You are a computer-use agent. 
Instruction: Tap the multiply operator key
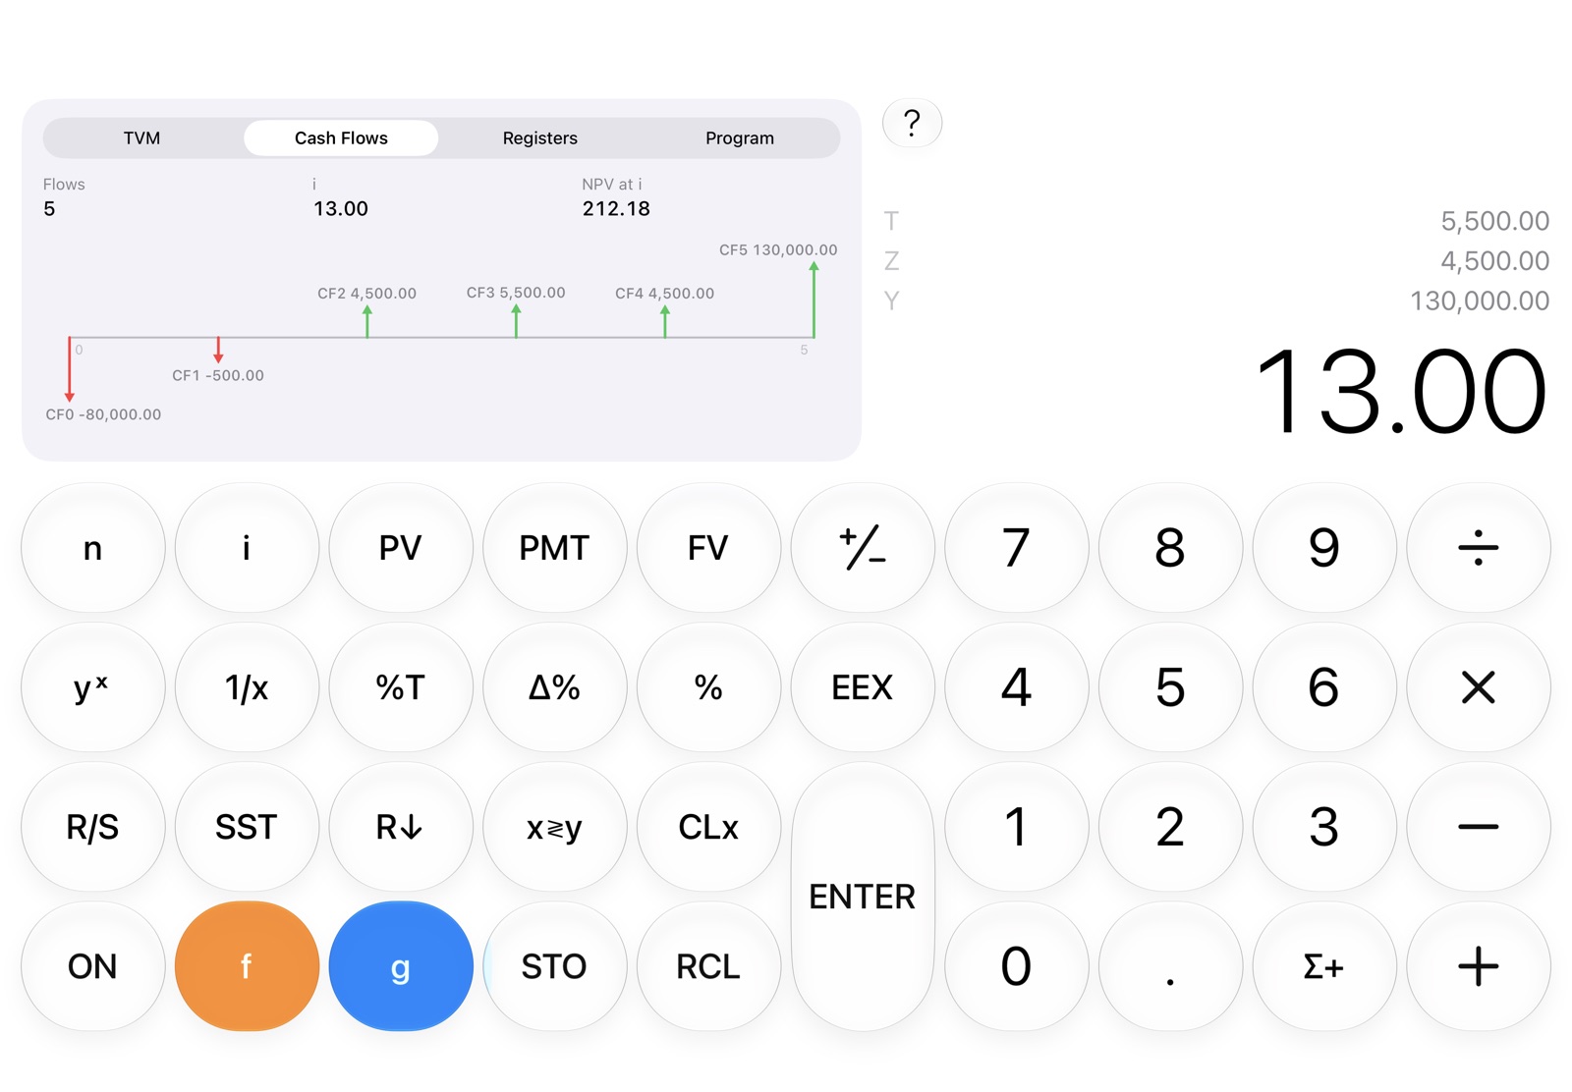1478,687
